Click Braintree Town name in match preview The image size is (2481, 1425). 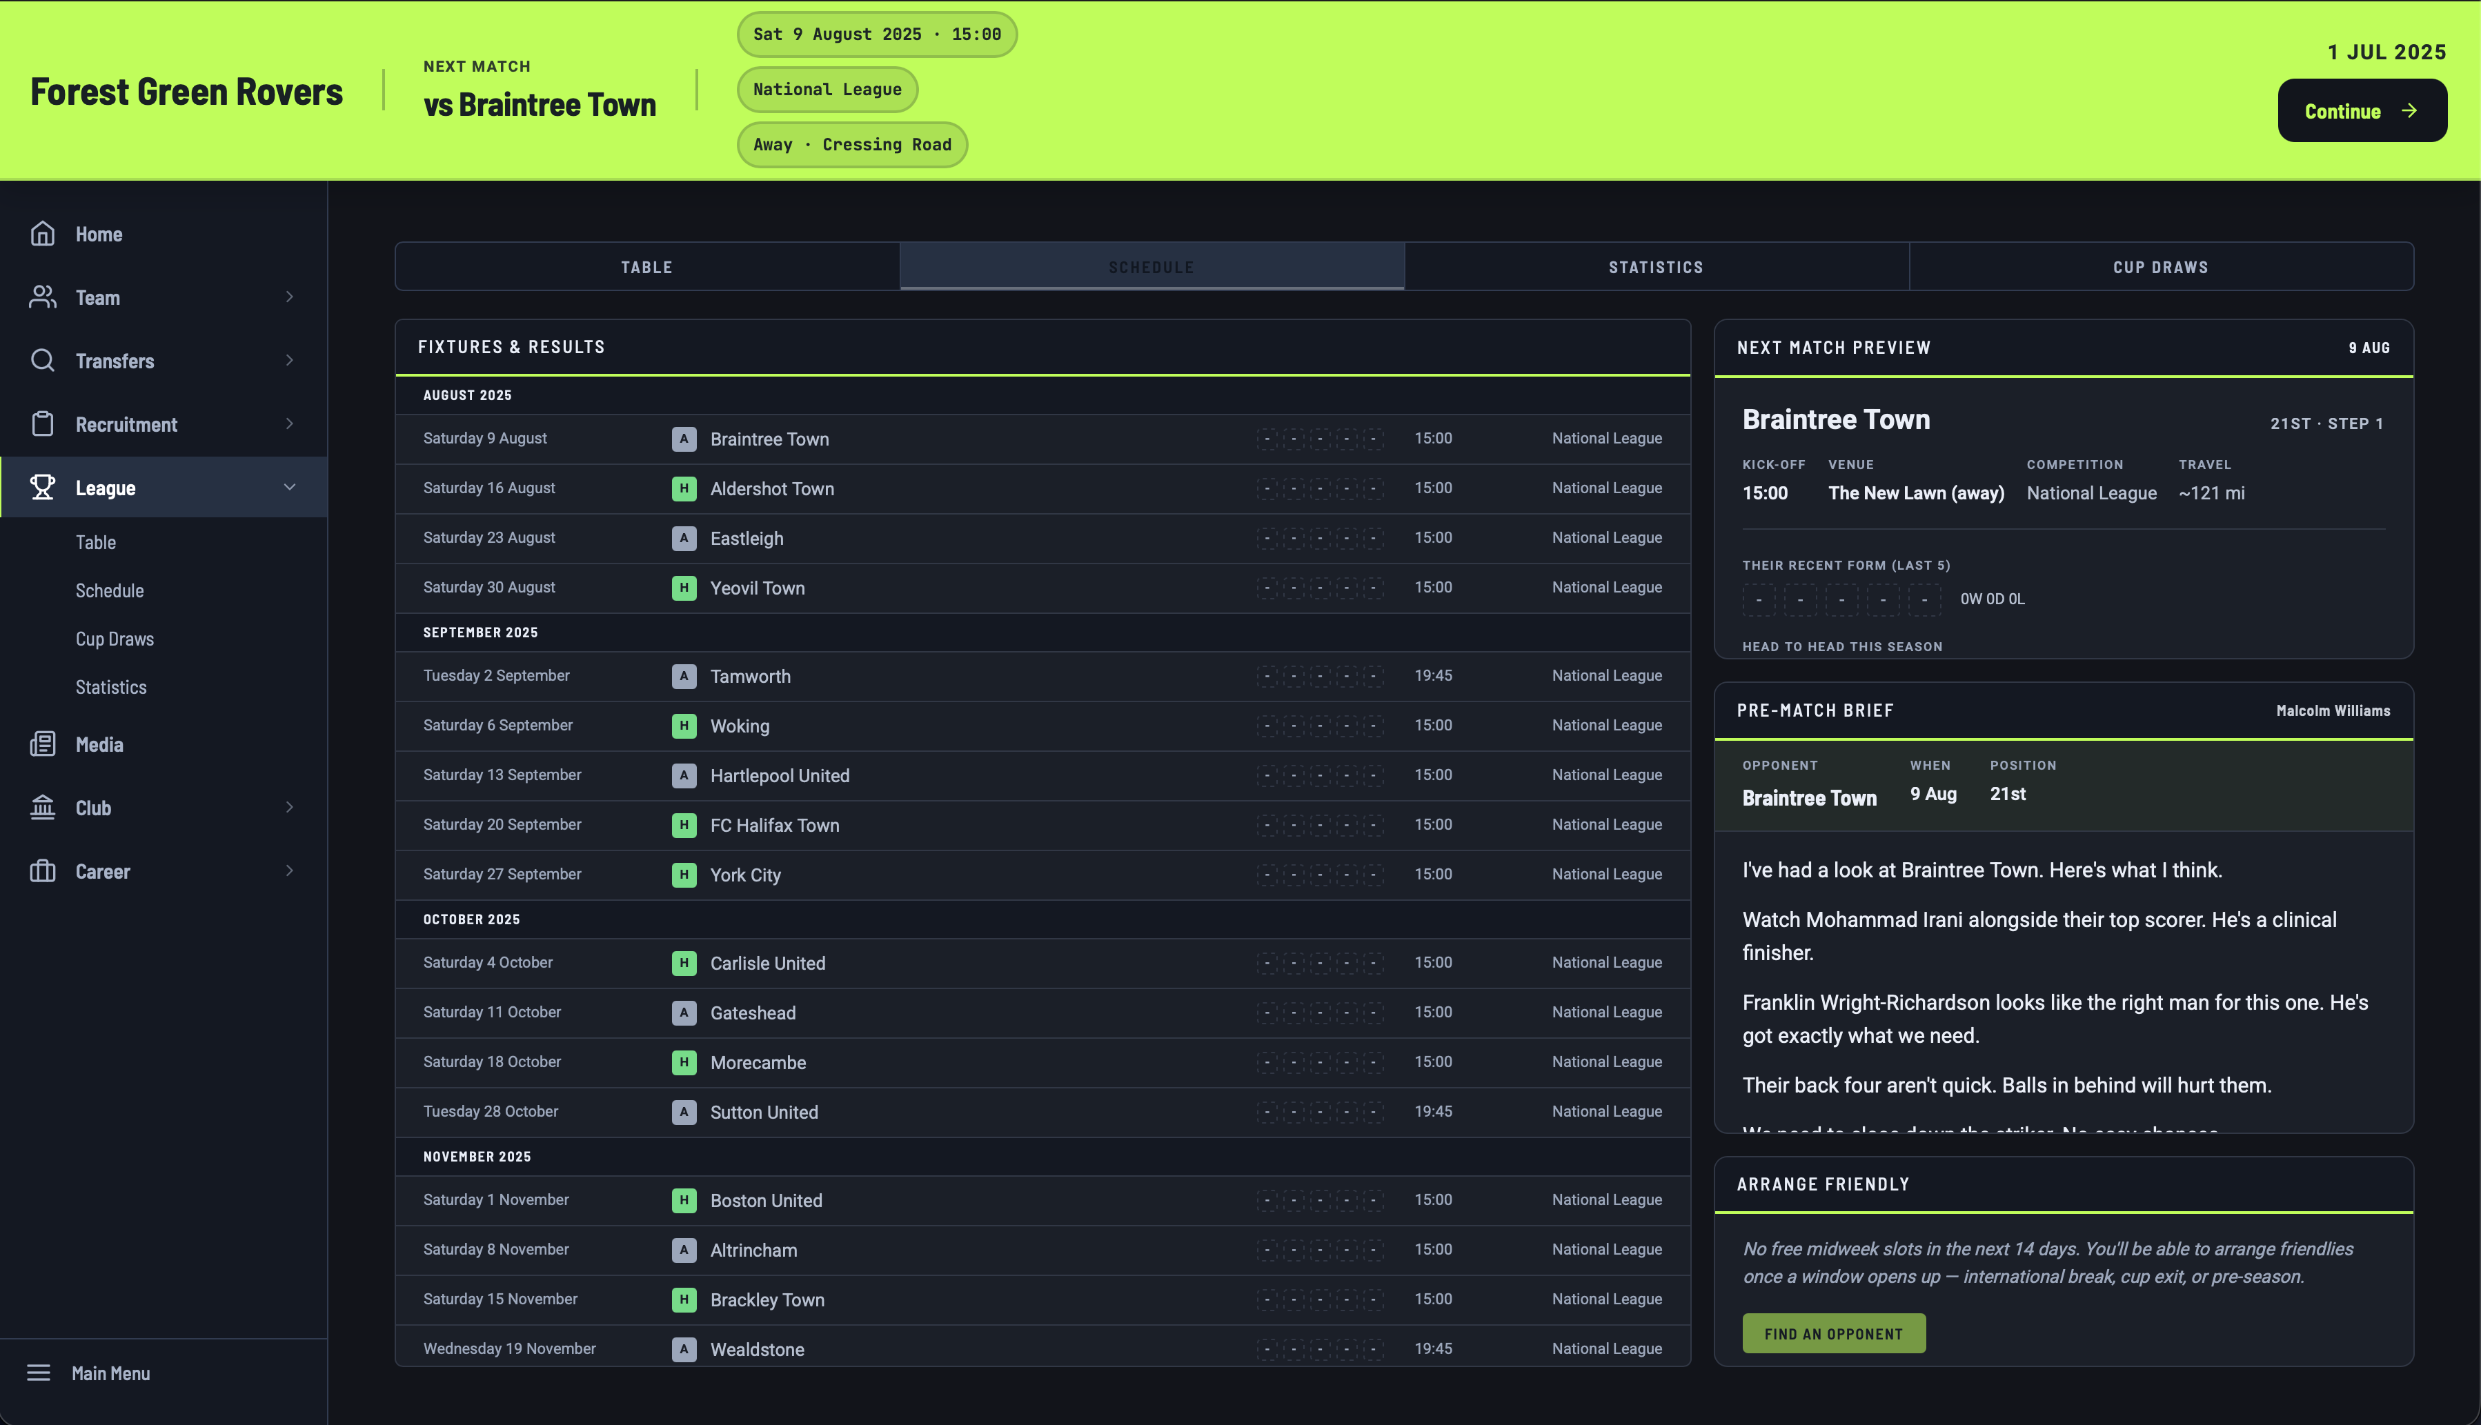tap(1836, 419)
